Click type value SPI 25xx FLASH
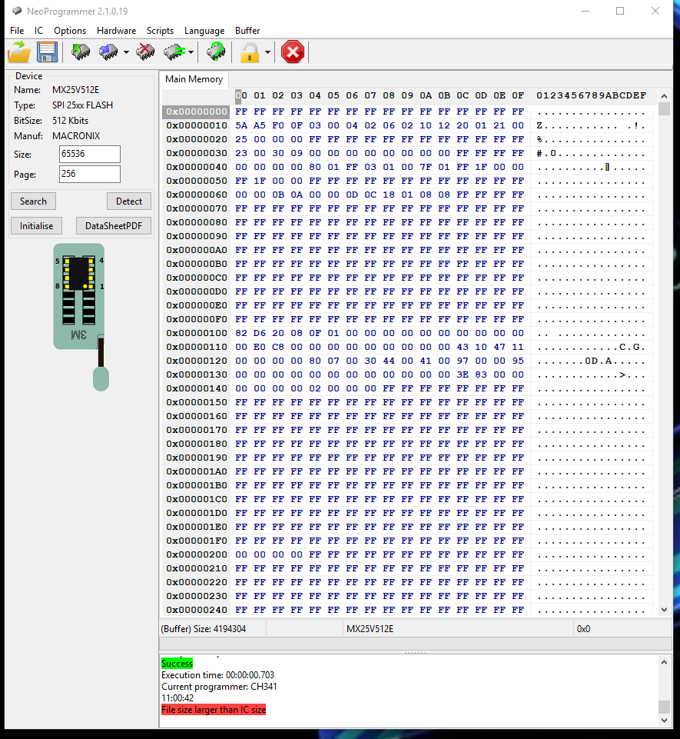 [x=82, y=105]
